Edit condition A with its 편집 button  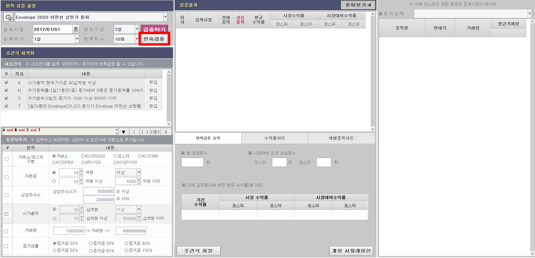click(x=153, y=82)
